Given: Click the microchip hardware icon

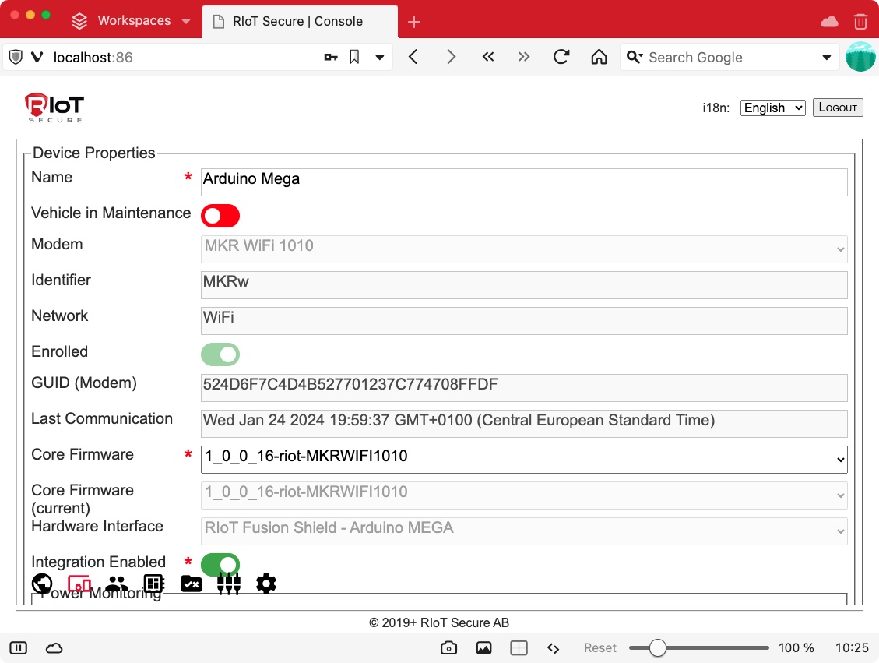Looking at the screenshot, I should 153,584.
